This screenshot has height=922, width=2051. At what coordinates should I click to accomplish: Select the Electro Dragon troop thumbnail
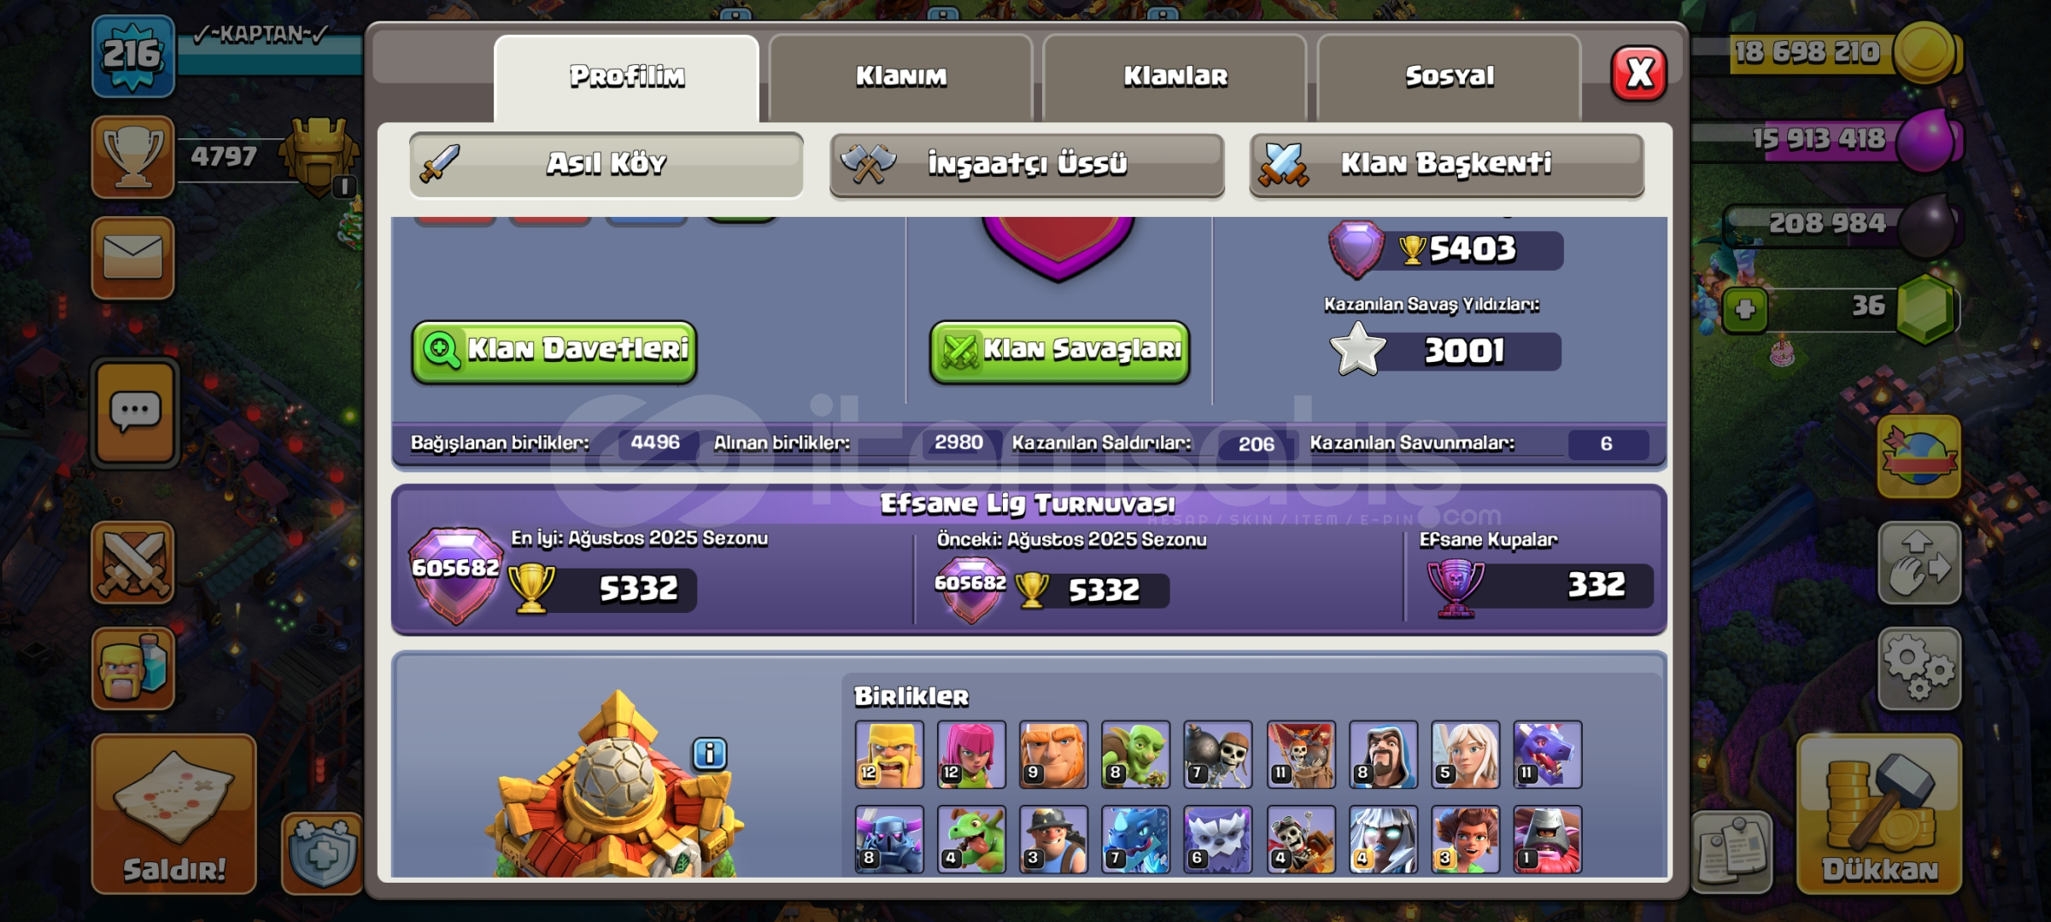coord(1135,839)
